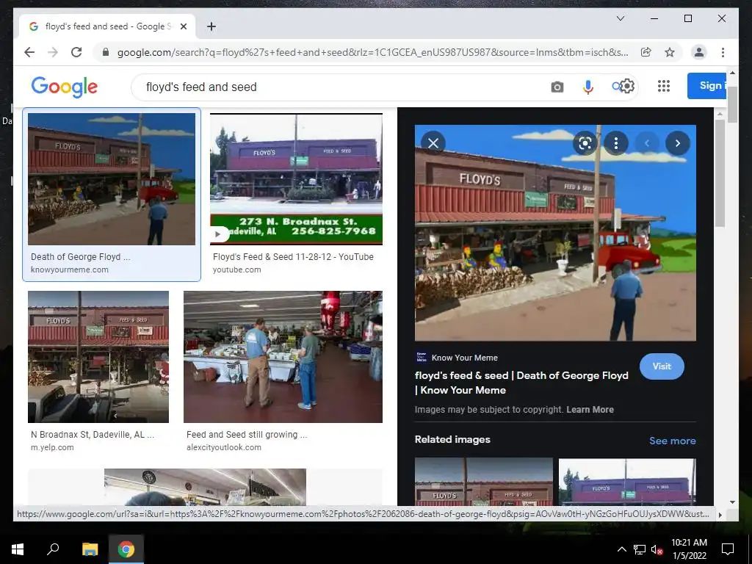The image size is (752, 564).
Task: Click the m.yelp.com source text
Action: tap(52, 447)
